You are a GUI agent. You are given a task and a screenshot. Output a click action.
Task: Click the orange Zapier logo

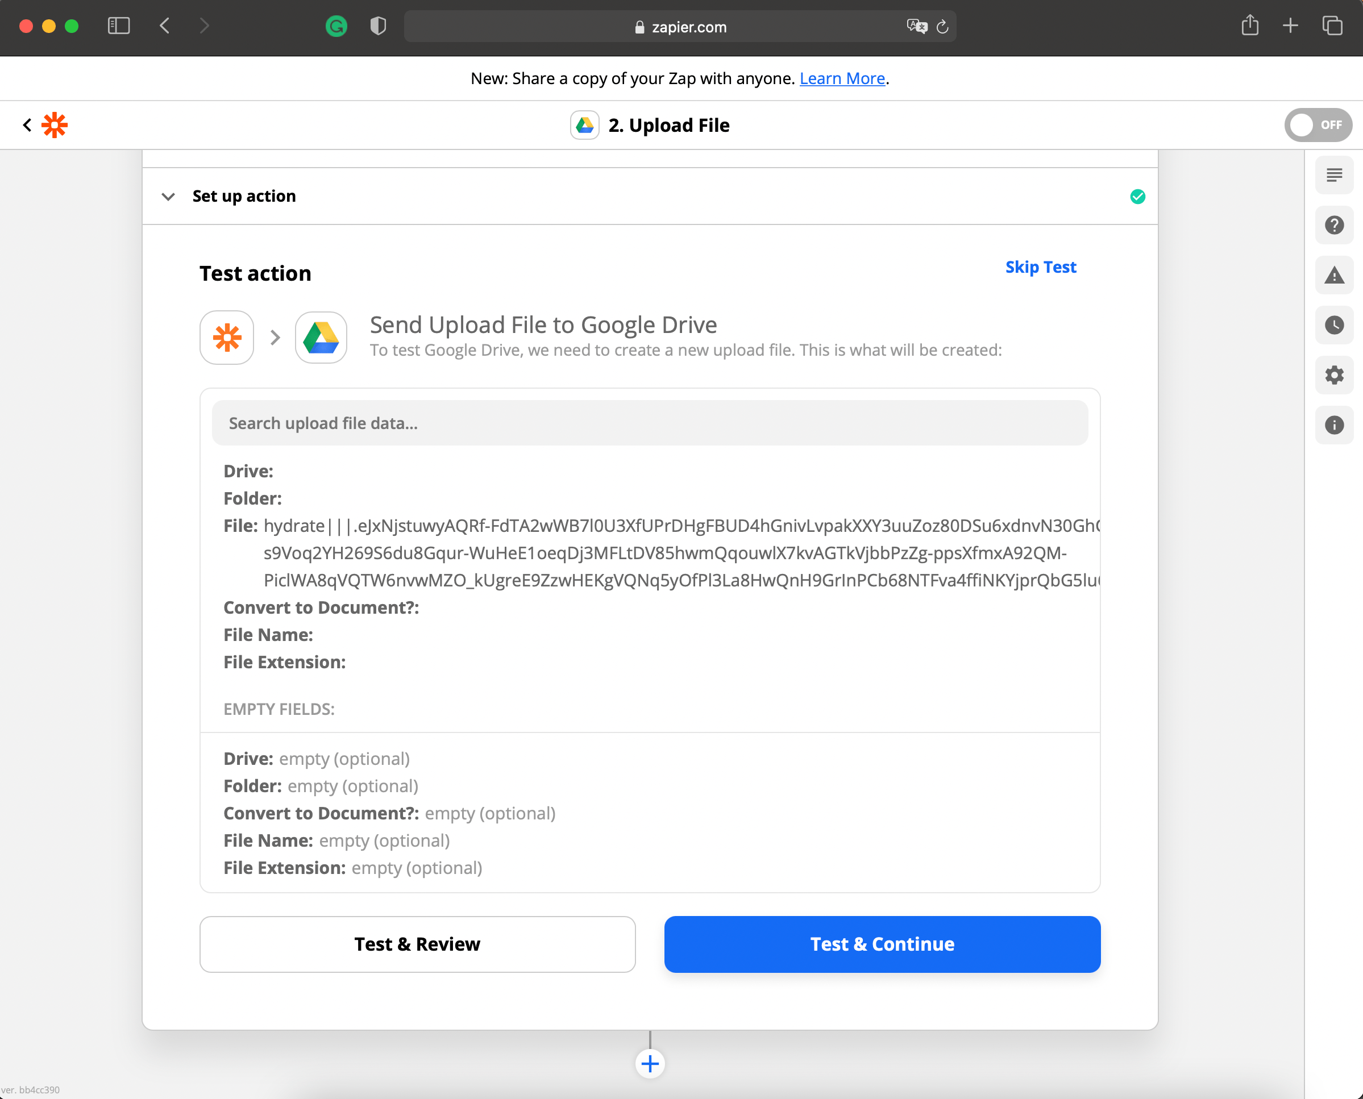click(56, 124)
